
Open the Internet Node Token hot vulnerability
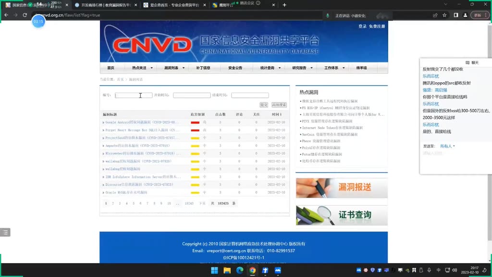[x=332, y=128]
